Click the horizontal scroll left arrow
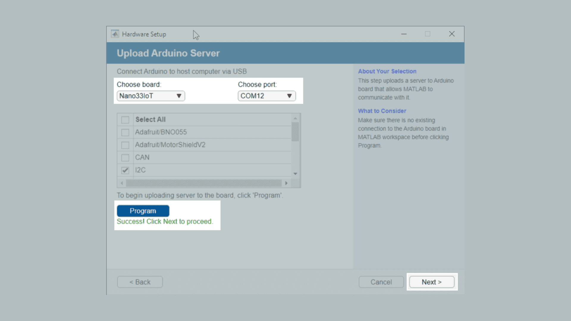 point(122,183)
